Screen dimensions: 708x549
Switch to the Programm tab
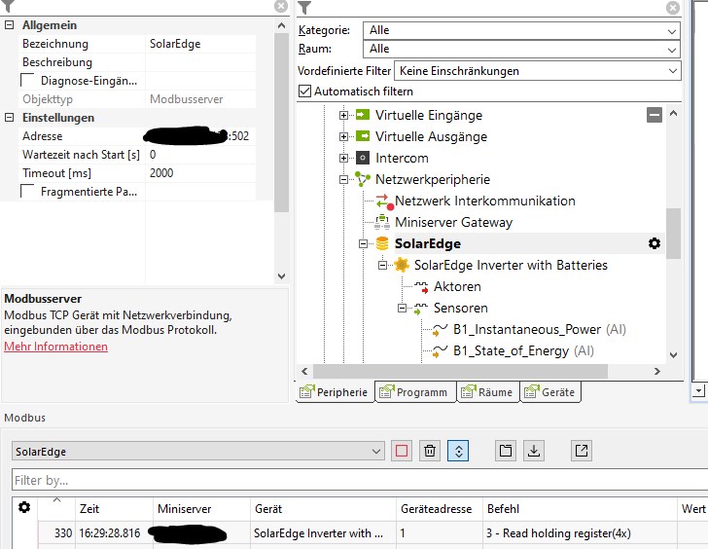click(415, 391)
